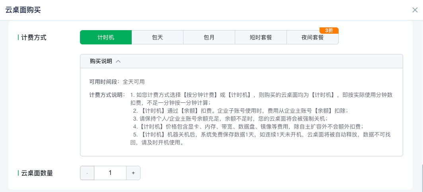The image size is (423, 192).
Task: Click the 全天可用 availability text
Action: pyautogui.click(x=133, y=82)
